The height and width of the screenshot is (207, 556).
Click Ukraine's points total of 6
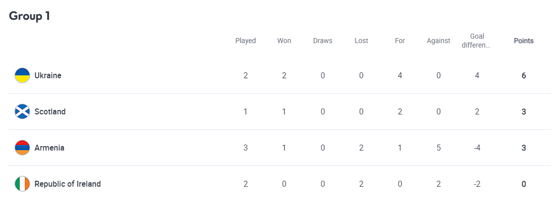pos(523,75)
